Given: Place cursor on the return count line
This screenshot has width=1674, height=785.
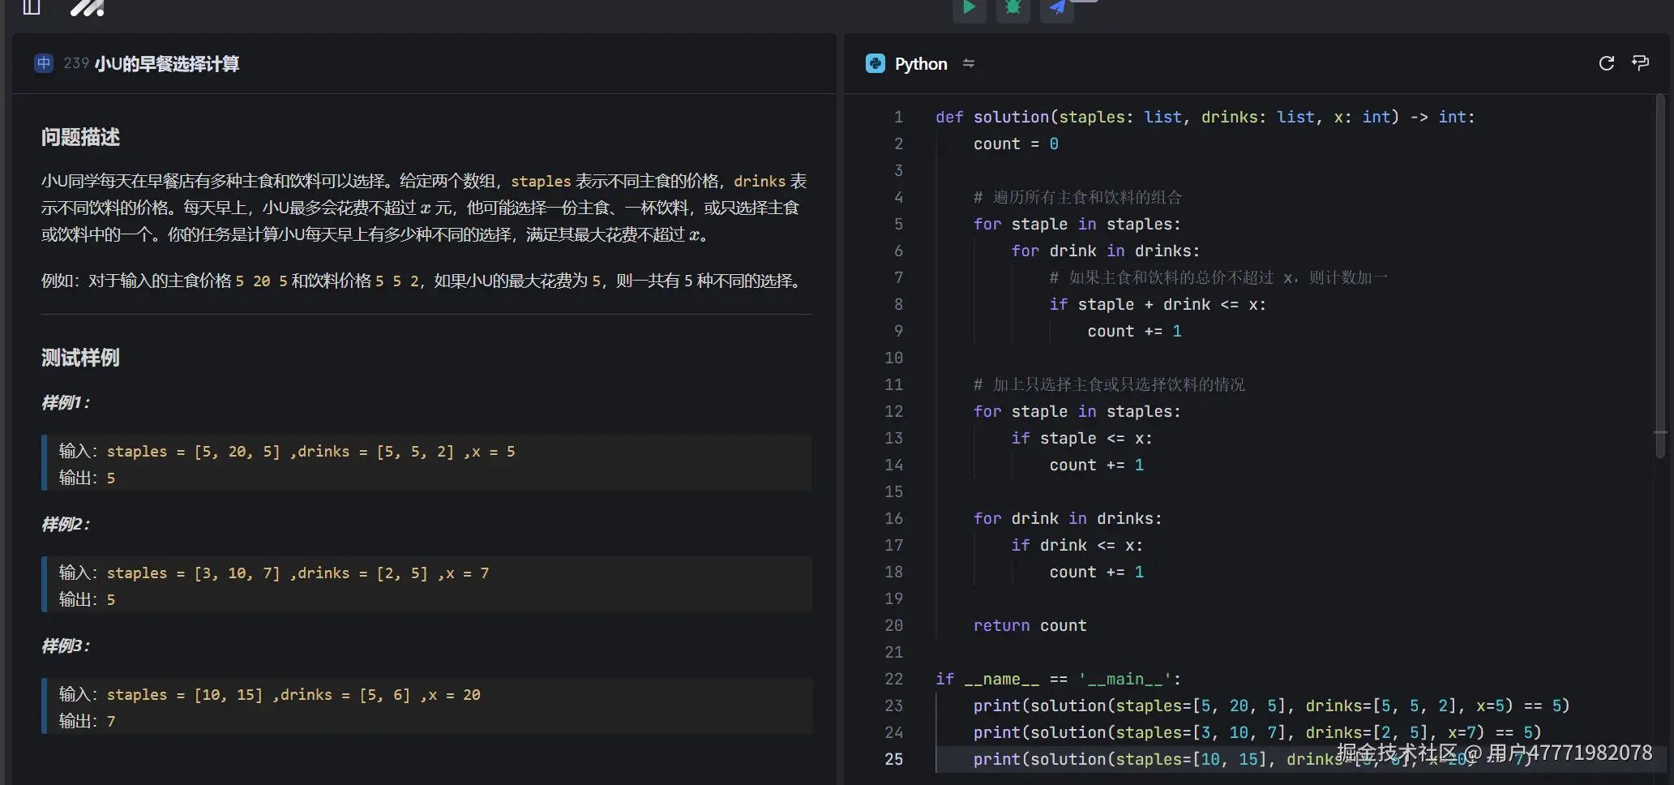Looking at the screenshot, I should click(1030, 625).
